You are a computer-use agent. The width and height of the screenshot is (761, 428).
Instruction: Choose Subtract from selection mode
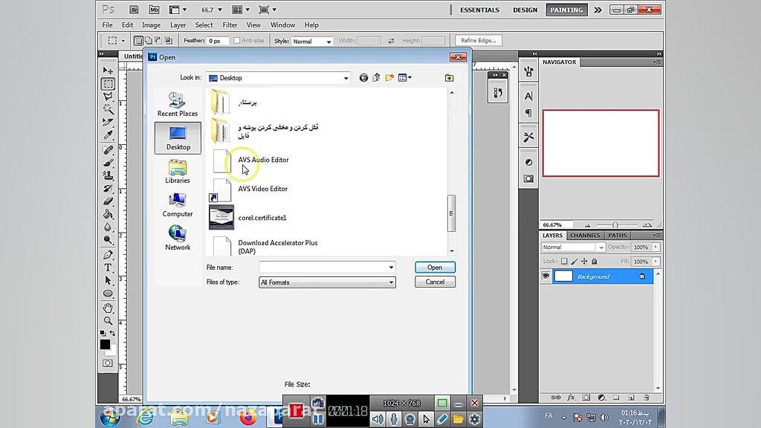[x=158, y=41]
